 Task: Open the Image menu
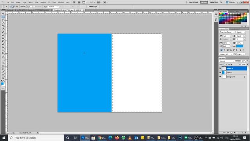coord(18,2)
